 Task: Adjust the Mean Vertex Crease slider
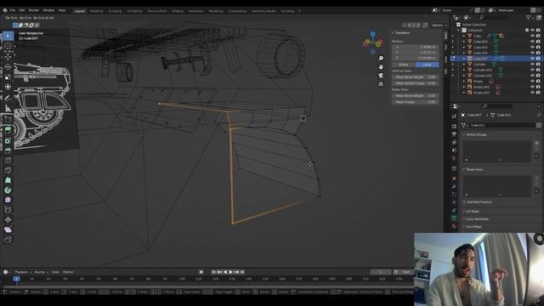click(x=416, y=83)
